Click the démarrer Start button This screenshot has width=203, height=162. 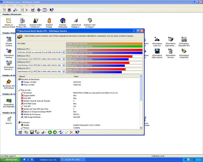click(10, 160)
